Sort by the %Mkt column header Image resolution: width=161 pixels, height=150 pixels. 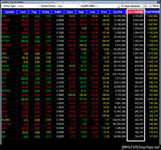[x=58, y=12]
